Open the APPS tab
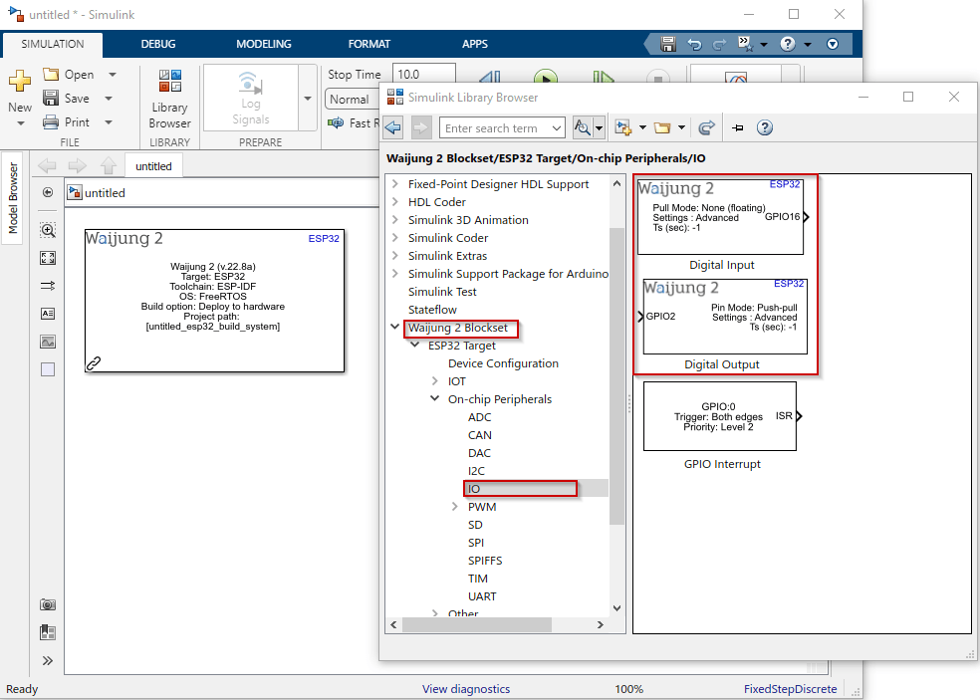This screenshot has height=700, width=980. tap(475, 44)
